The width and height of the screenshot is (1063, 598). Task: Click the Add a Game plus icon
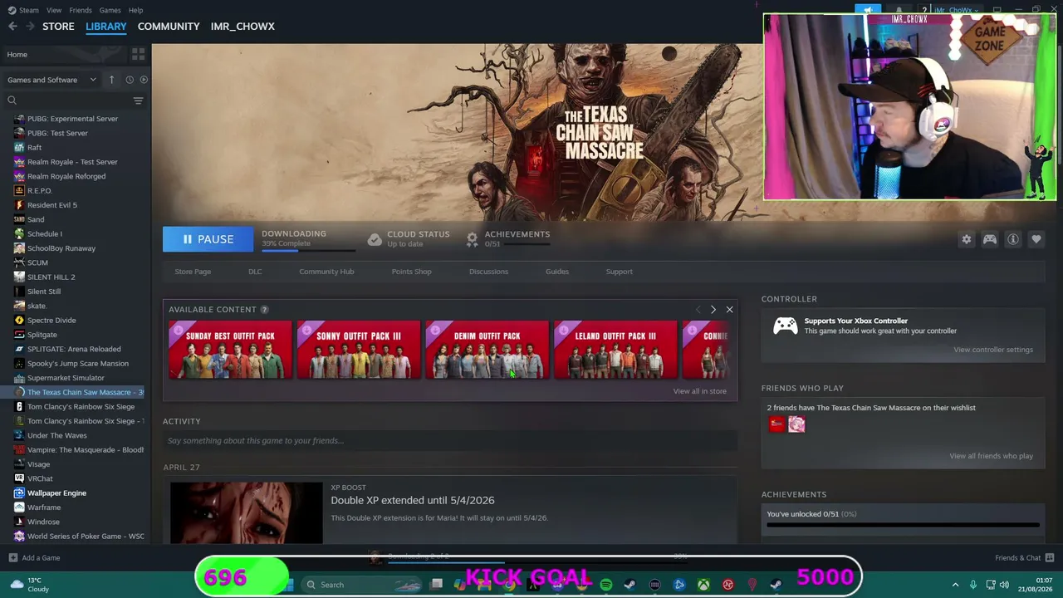12,558
